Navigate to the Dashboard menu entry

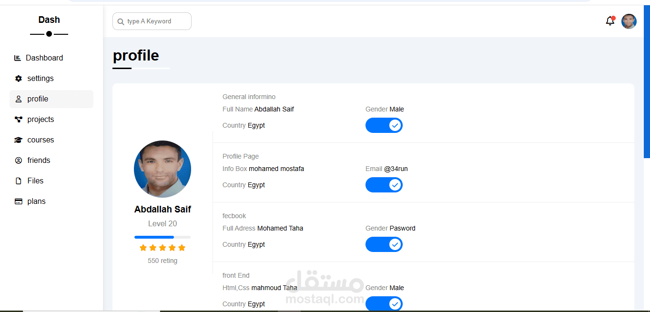[x=45, y=58]
